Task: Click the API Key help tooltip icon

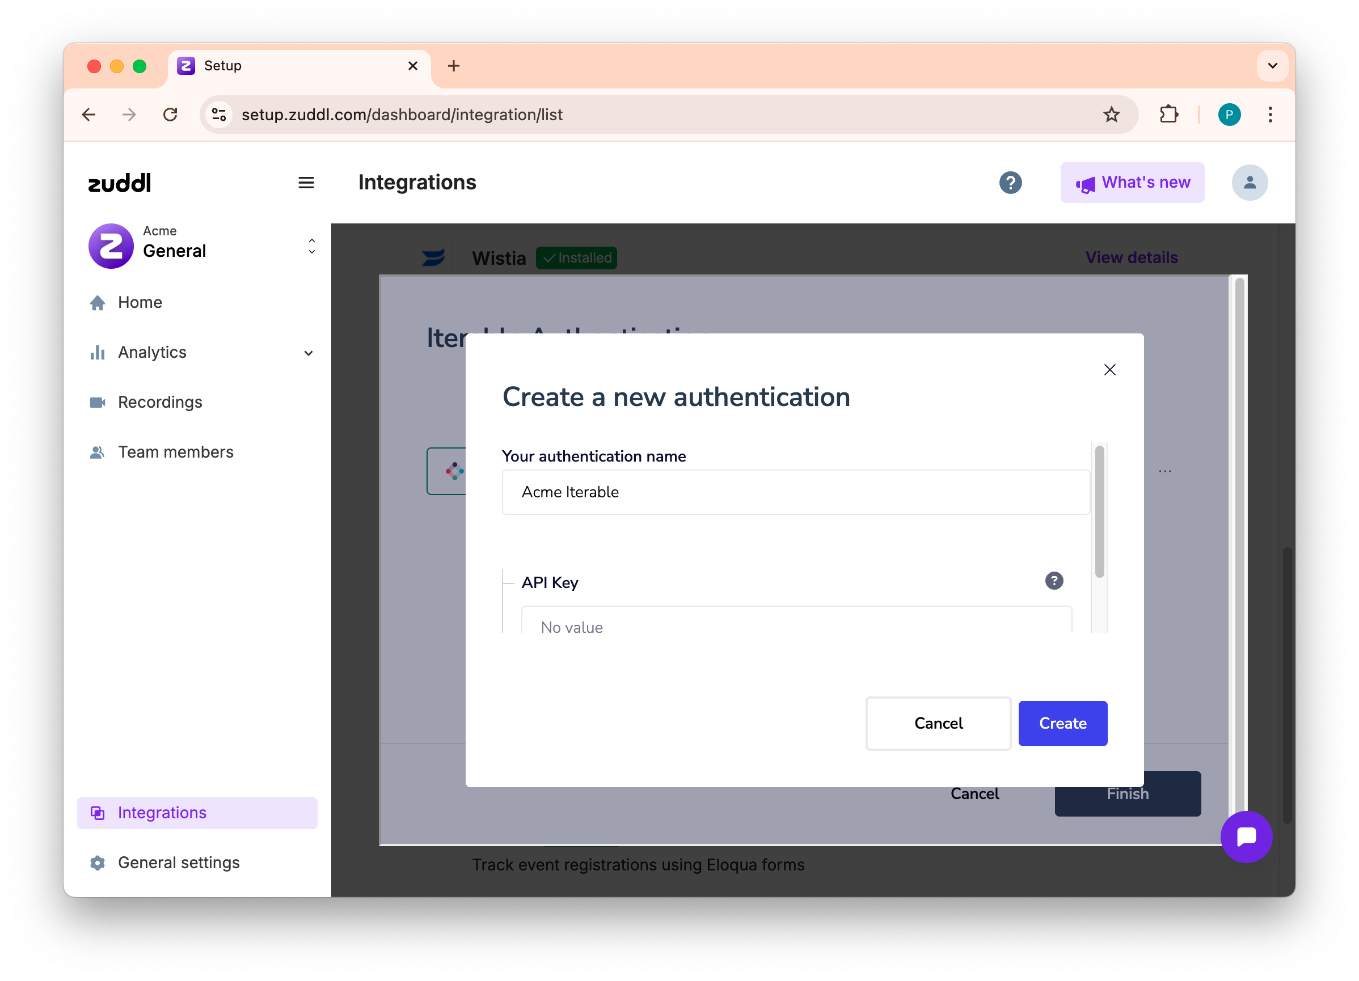Action: (1054, 580)
